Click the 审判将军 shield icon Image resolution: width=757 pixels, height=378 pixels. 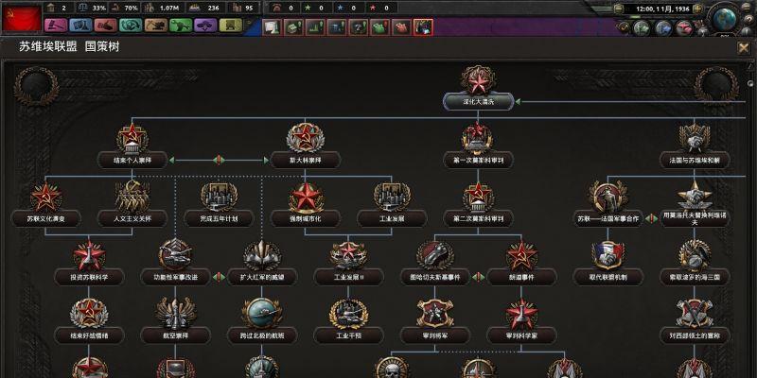tap(435, 314)
